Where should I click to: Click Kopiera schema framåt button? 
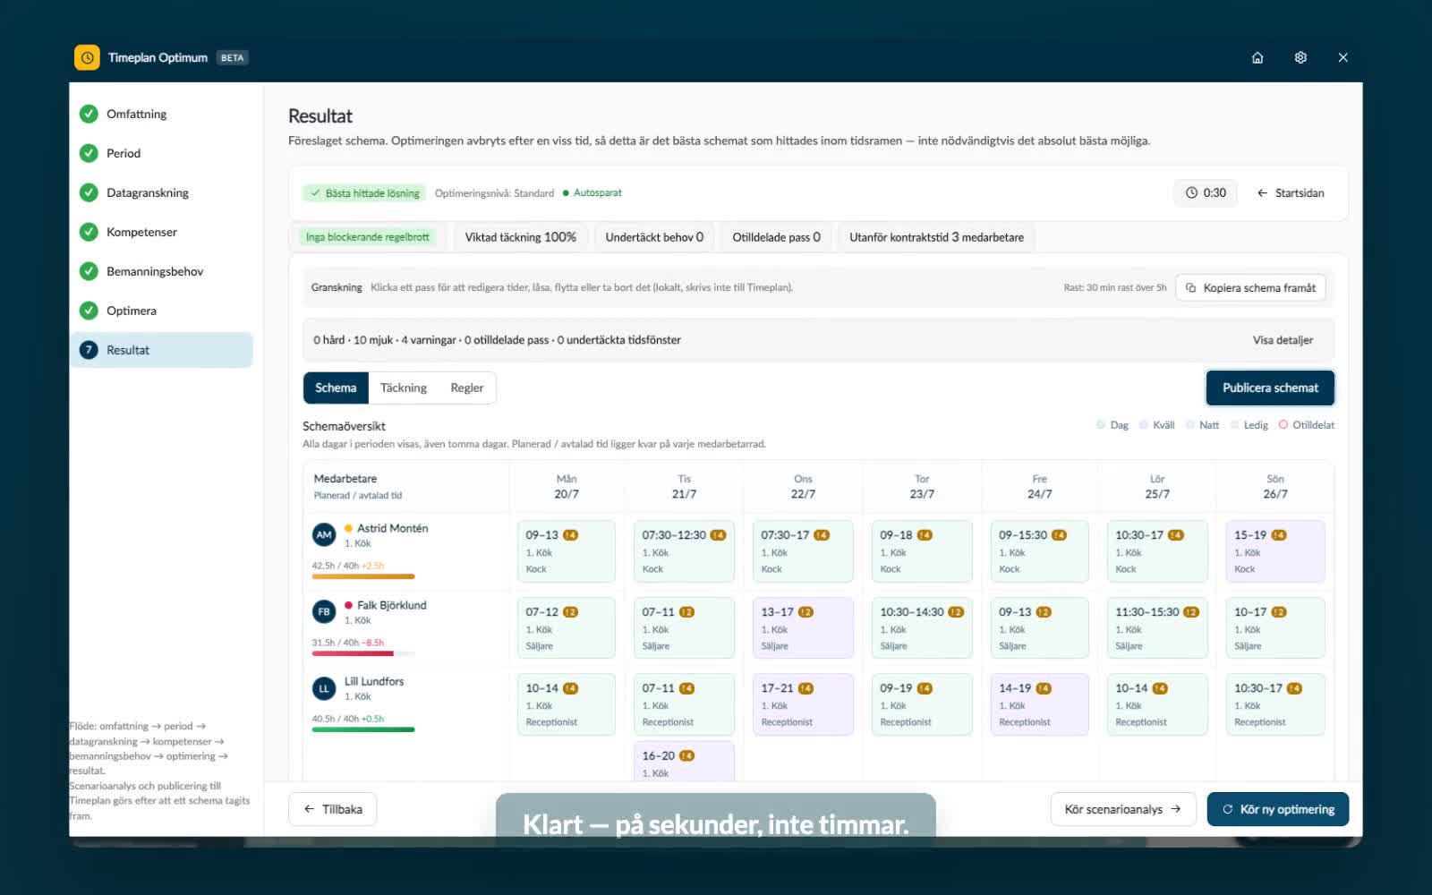pos(1250,287)
